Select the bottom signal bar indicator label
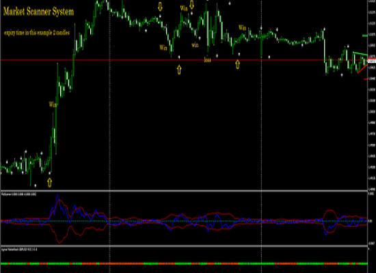Image resolution: width=376 pixels, height=273 pixels. pos(19,249)
